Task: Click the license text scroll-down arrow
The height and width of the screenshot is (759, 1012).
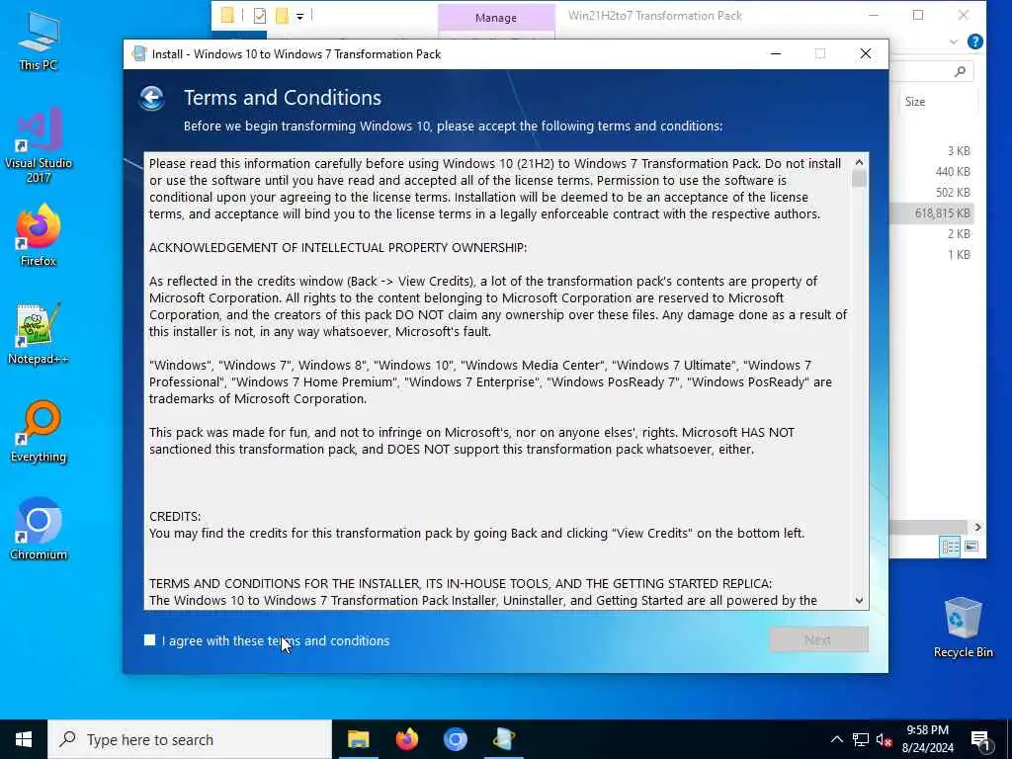Action: 859,600
